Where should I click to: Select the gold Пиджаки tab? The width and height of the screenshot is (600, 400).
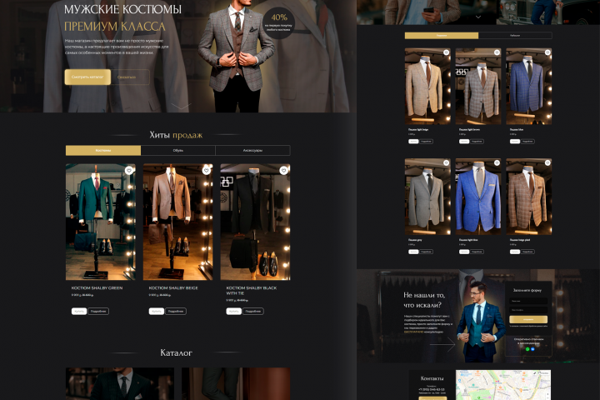pos(442,36)
